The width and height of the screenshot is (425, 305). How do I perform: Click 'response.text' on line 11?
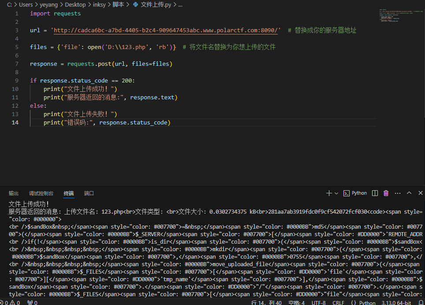tap(152, 97)
